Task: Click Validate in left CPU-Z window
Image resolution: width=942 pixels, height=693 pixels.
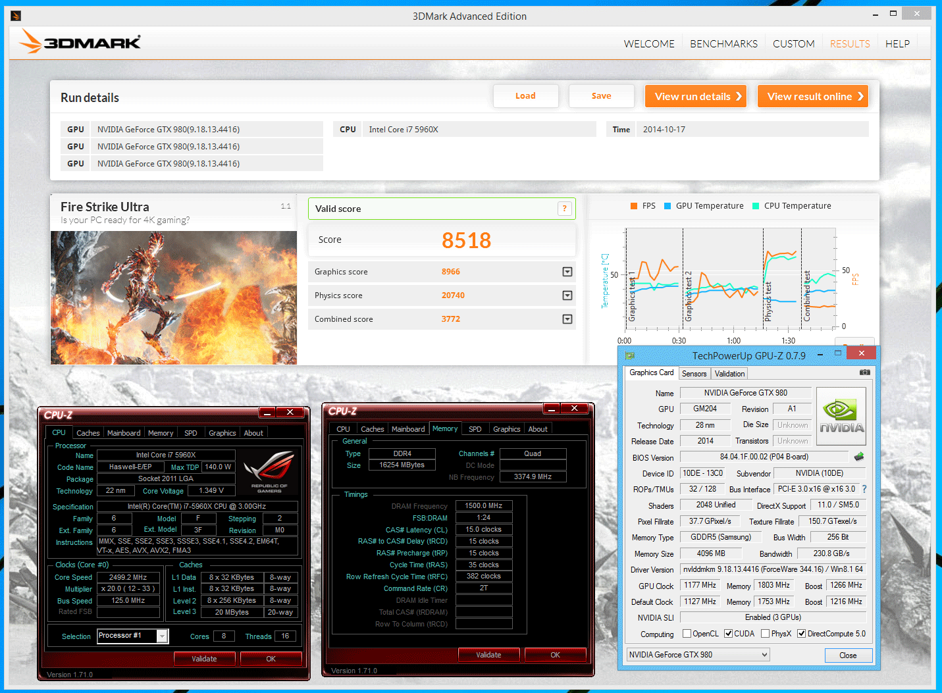Action: pyautogui.click(x=204, y=659)
